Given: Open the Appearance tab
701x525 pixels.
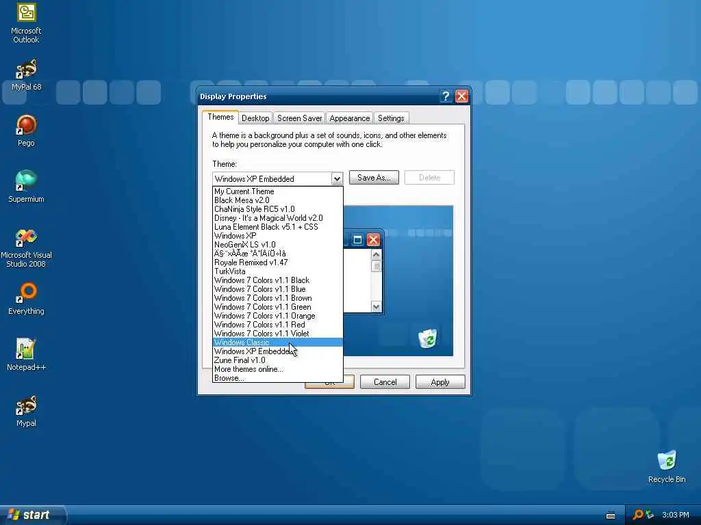Looking at the screenshot, I should point(350,118).
